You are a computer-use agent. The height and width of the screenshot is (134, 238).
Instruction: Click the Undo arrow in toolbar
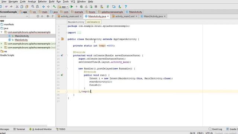[6, 7]
